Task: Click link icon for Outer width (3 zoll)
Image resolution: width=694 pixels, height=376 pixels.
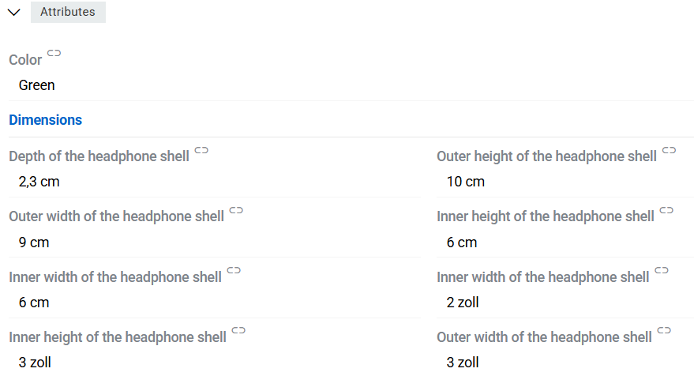Action: coord(664,330)
